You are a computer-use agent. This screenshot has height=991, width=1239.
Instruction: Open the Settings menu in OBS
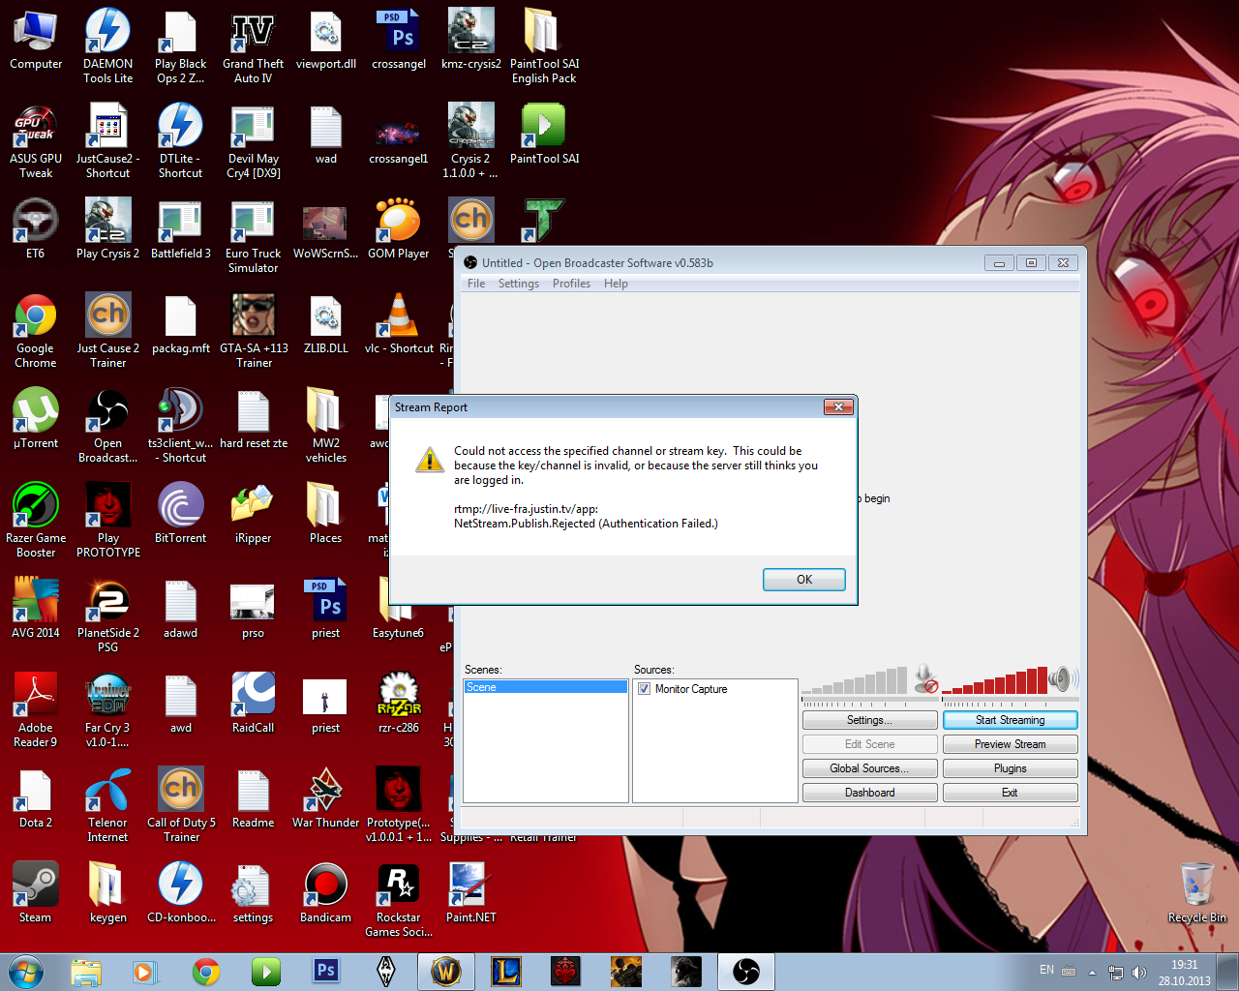coord(519,284)
